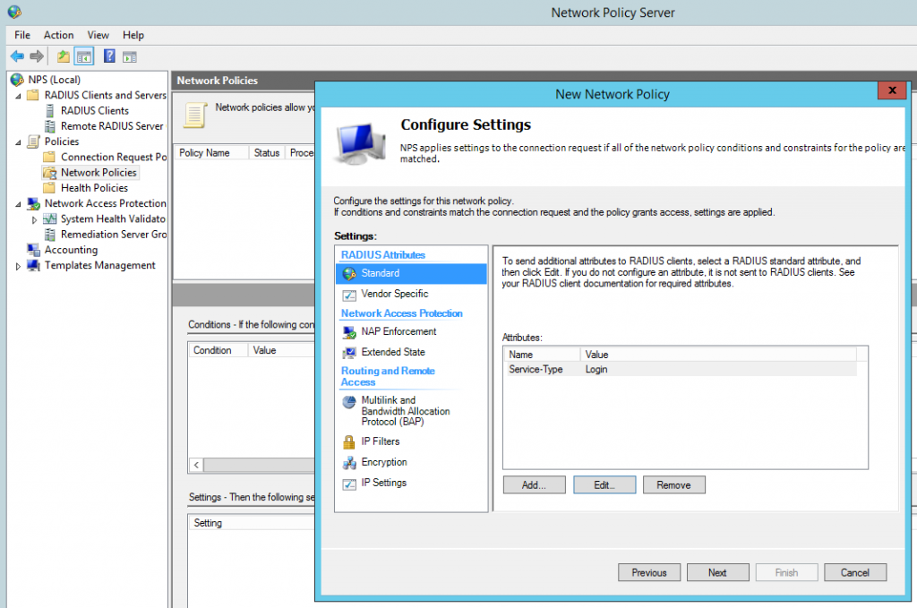Open the View menu

coord(98,35)
